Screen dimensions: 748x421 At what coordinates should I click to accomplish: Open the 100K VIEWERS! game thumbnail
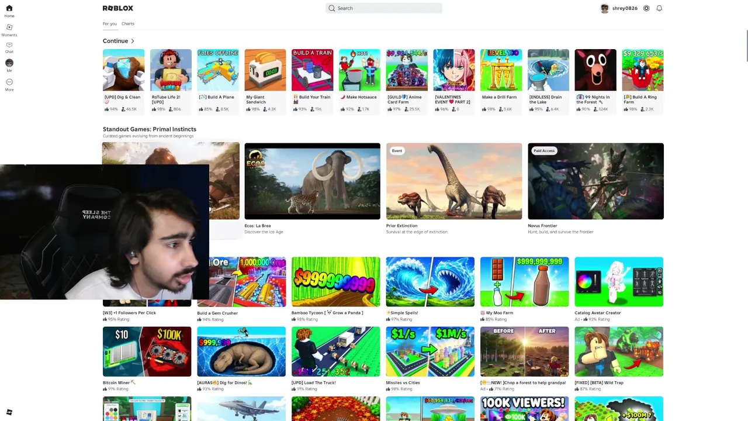point(524,409)
